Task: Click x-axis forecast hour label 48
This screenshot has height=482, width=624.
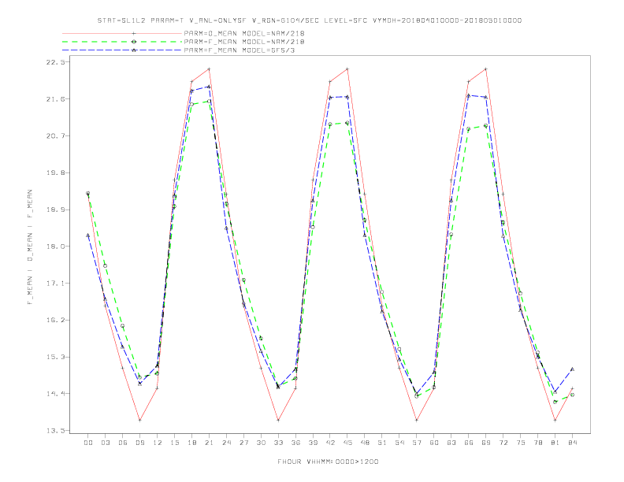Action: click(x=365, y=443)
